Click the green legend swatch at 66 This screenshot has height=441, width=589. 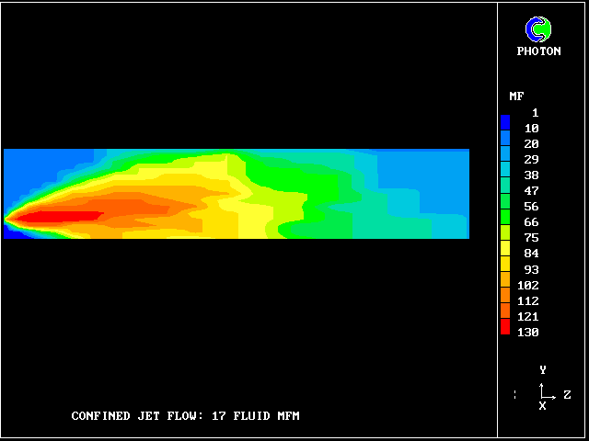click(505, 221)
